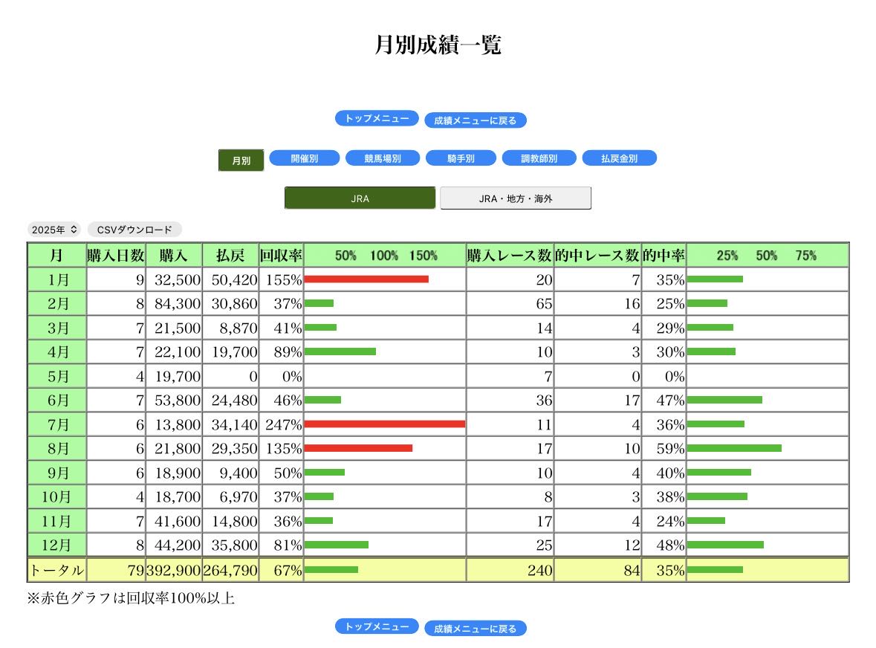Open the 調教師別 tab
Screen dimensions: 876x648
[539, 158]
